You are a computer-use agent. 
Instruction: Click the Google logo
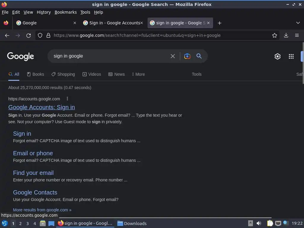[x=20, y=56]
